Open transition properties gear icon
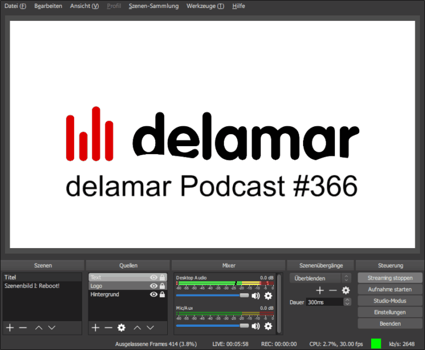 [346, 291]
